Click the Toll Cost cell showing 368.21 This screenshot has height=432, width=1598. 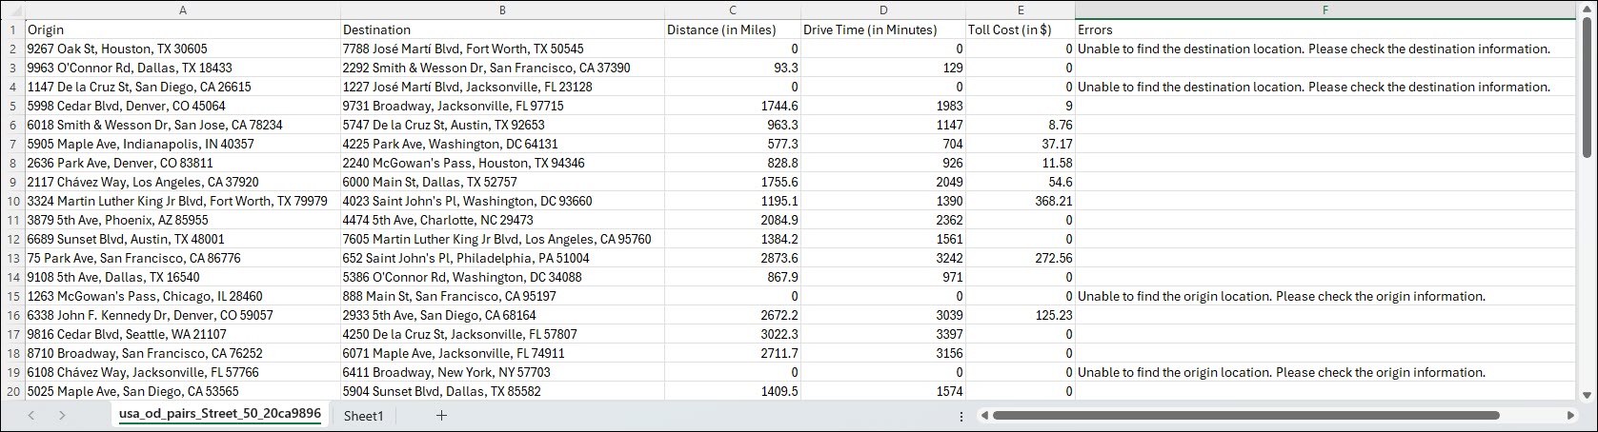click(1020, 201)
